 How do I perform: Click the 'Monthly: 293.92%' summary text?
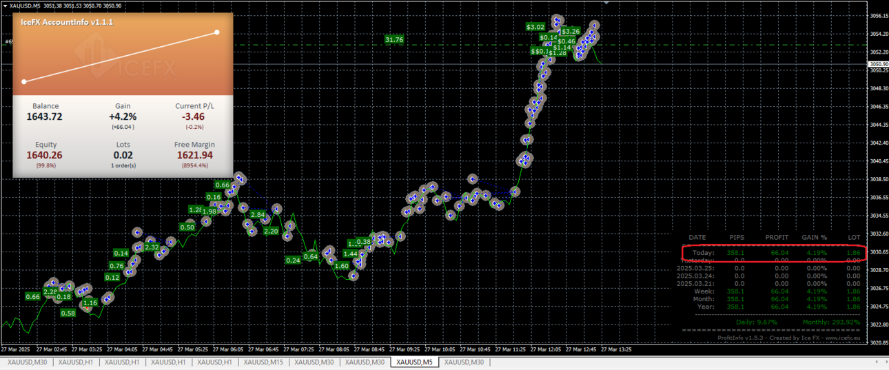[x=831, y=322]
